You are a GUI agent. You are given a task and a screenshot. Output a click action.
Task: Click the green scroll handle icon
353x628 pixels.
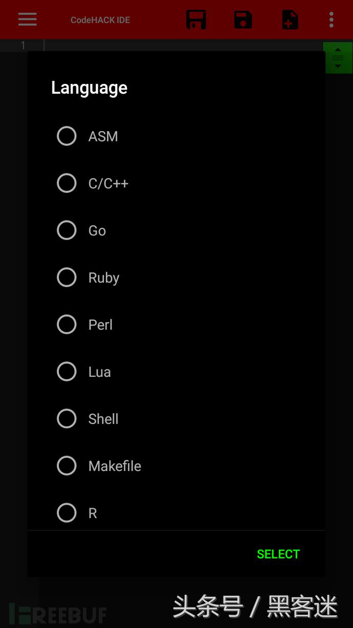[338, 58]
